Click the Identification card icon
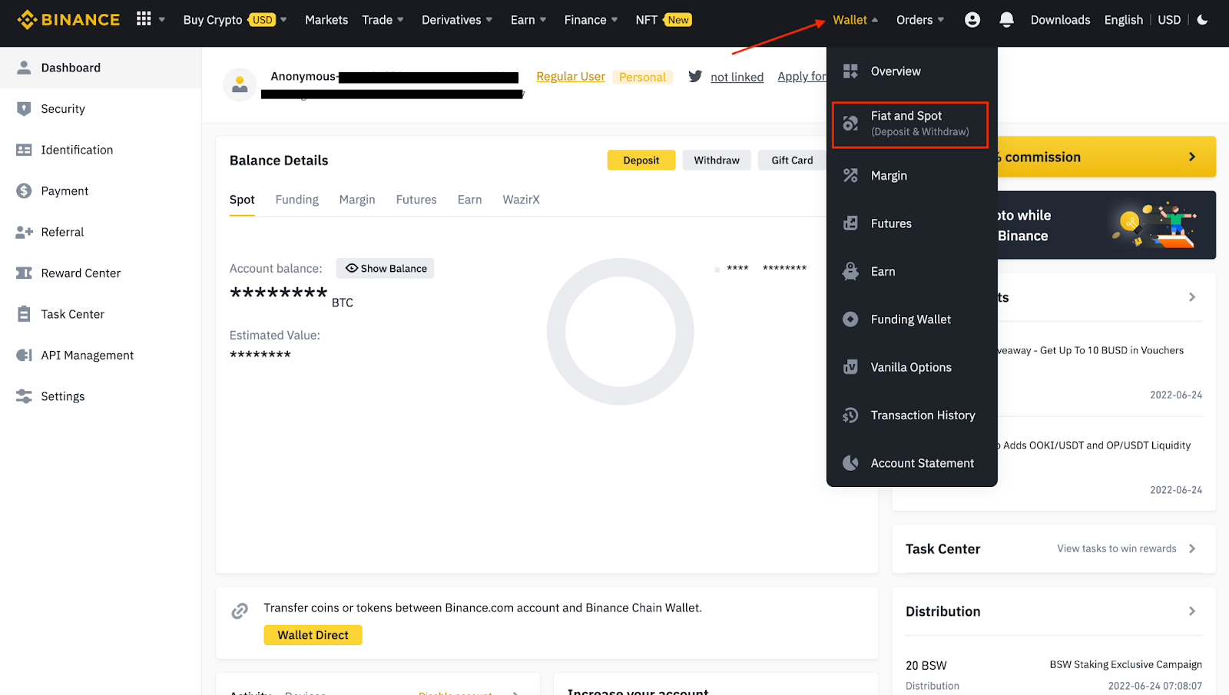The height and width of the screenshot is (695, 1229). point(24,150)
